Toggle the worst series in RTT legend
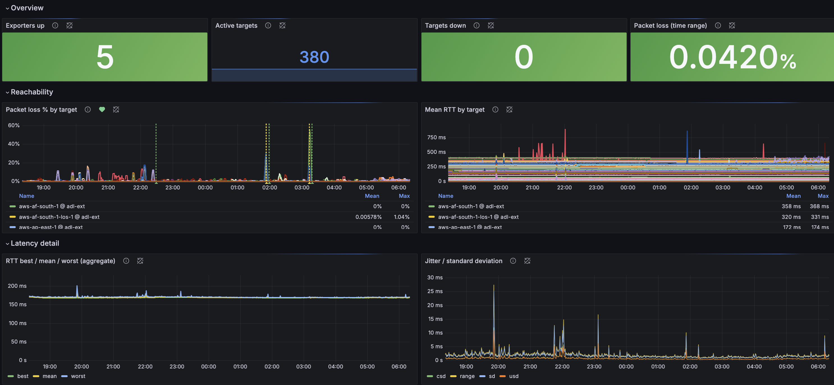This screenshot has height=385, width=834. coord(78,376)
